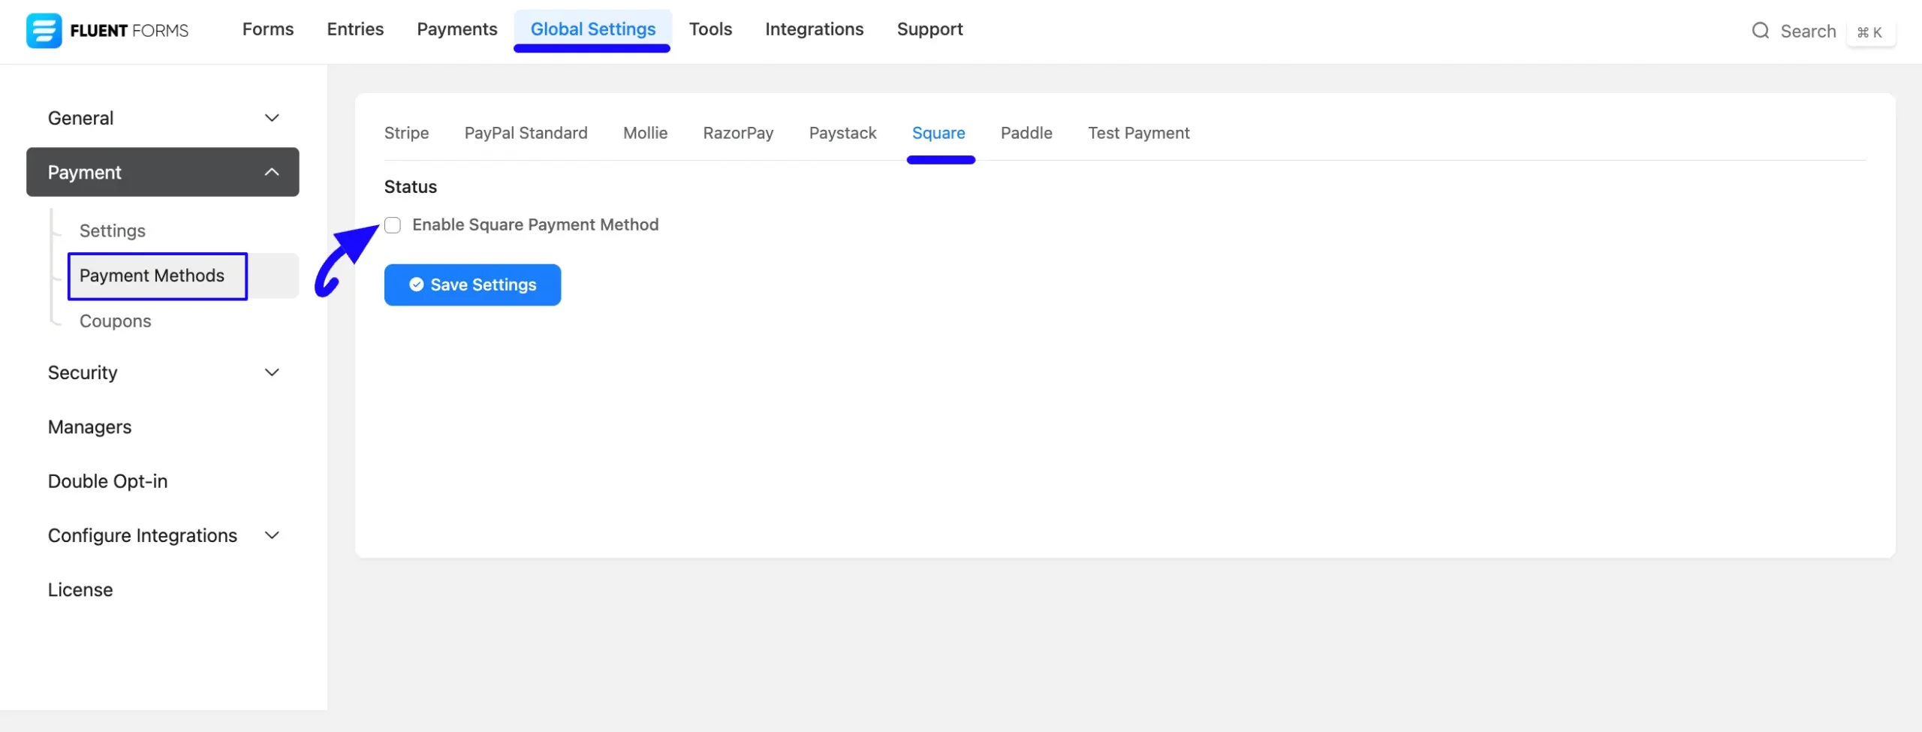This screenshot has width=1922, height=732.
Task: Open the Managers section
Action: (89, 427)
